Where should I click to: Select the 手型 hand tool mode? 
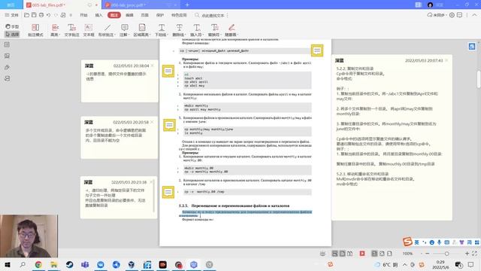12,26
